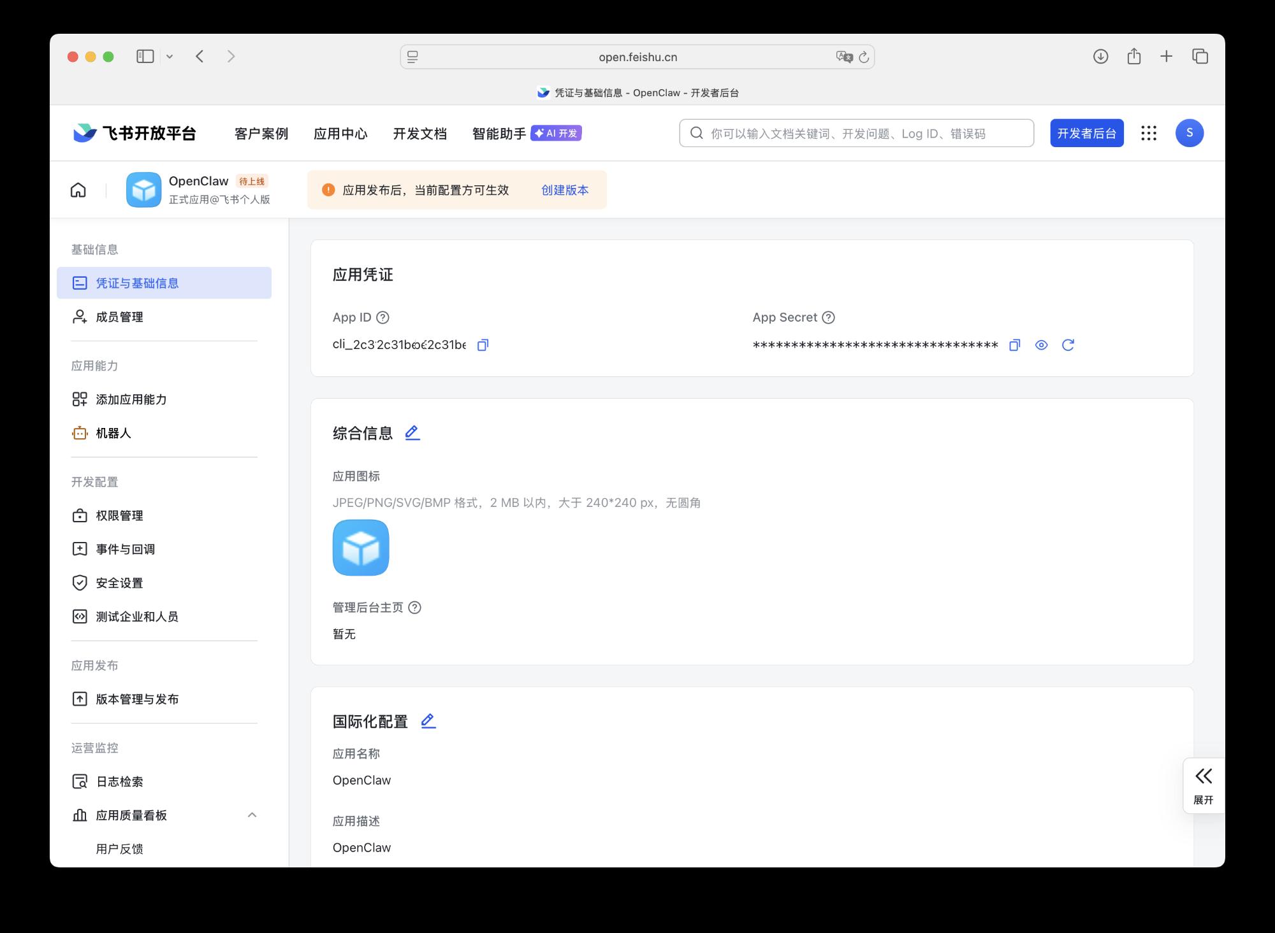Image resolution: width=1275 pixels, height=933 pixels.
Task: Copy the App ID value
Action: [x=483, y=345]
